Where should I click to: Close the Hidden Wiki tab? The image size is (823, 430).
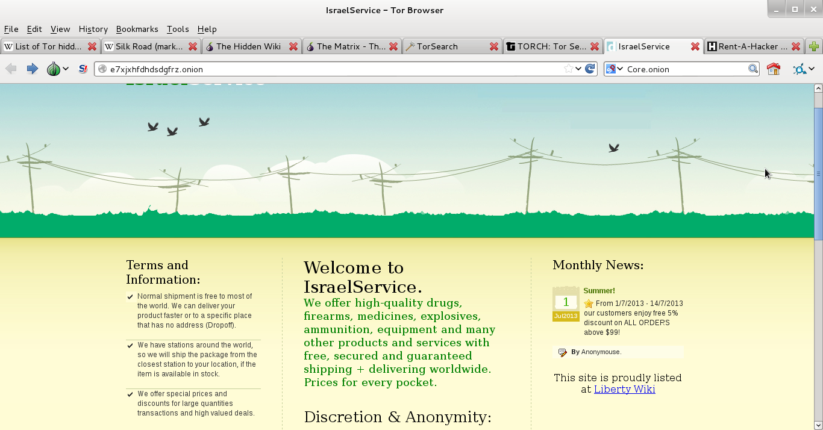click(293, 46)
